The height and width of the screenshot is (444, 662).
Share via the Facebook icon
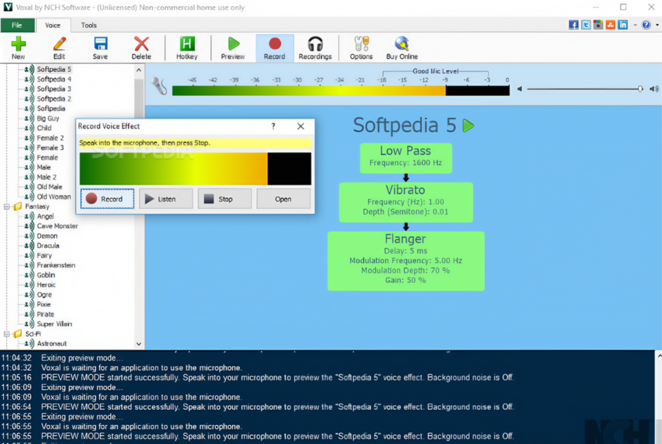tap(574, 25)
